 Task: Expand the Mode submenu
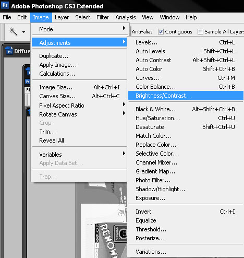coord(79,29)
